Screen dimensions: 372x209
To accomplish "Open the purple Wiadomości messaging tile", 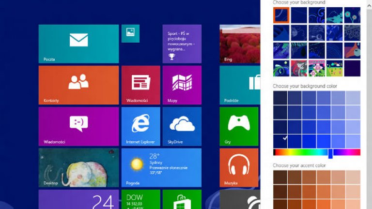I will click(78, 126).
